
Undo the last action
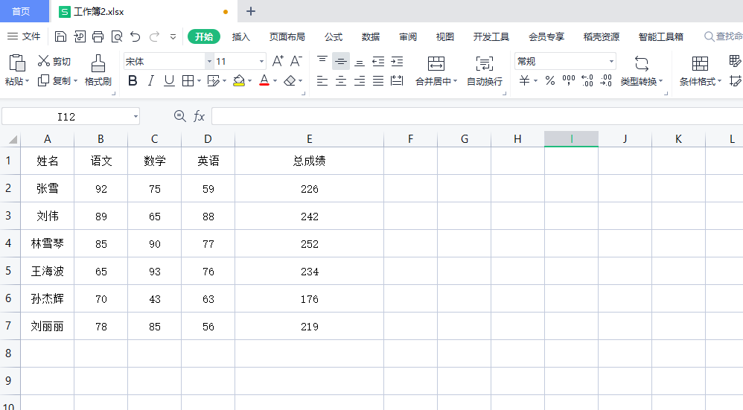coord(135,36)
